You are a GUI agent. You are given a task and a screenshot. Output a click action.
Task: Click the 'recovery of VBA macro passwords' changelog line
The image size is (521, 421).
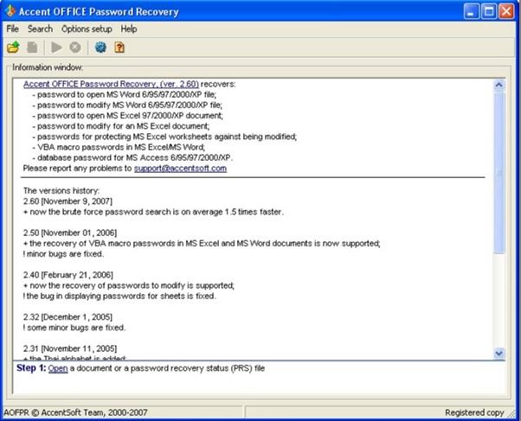pyautogui.click(x=202, y=244)
